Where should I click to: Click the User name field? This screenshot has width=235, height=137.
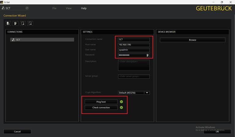coord(134,50)
